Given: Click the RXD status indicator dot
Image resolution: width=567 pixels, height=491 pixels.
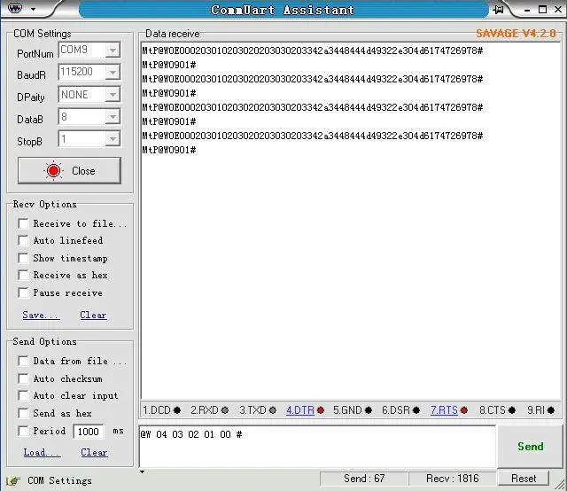Looking at the screenshot, I should pos(225,410).
